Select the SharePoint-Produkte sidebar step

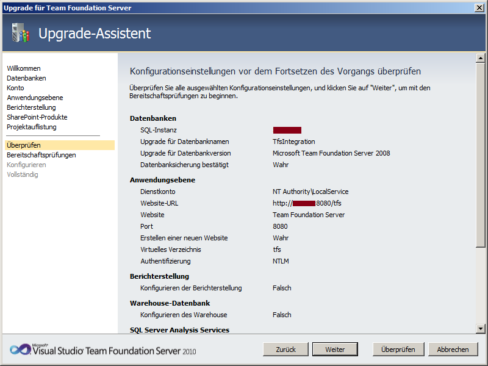[x=37, y=117]
